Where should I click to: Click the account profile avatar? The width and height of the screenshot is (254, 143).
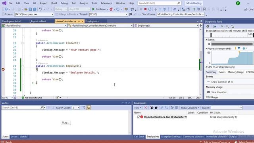coord(238,3)
